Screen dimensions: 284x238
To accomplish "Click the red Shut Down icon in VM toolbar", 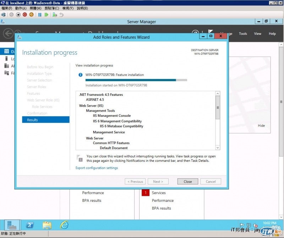I will 25,15.
